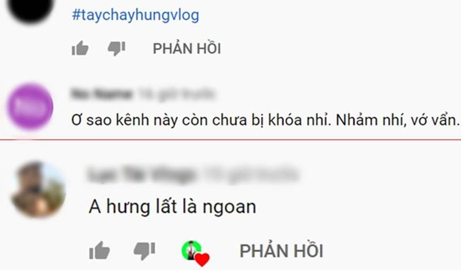Click blurred username above 'A hưng lất là ngoan'
Screen dimensions: 461x270
[141, 174]
